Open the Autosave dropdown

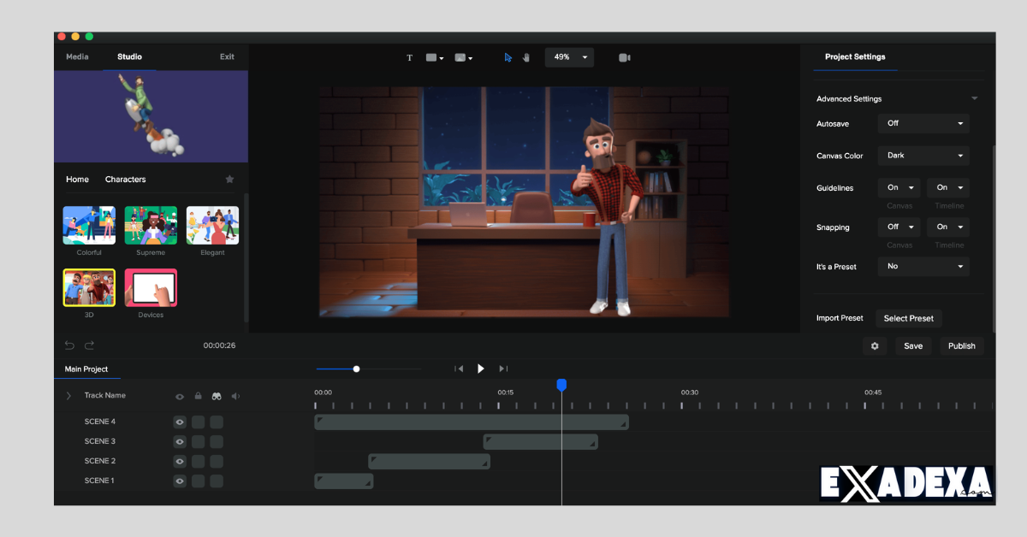(923, 123)
